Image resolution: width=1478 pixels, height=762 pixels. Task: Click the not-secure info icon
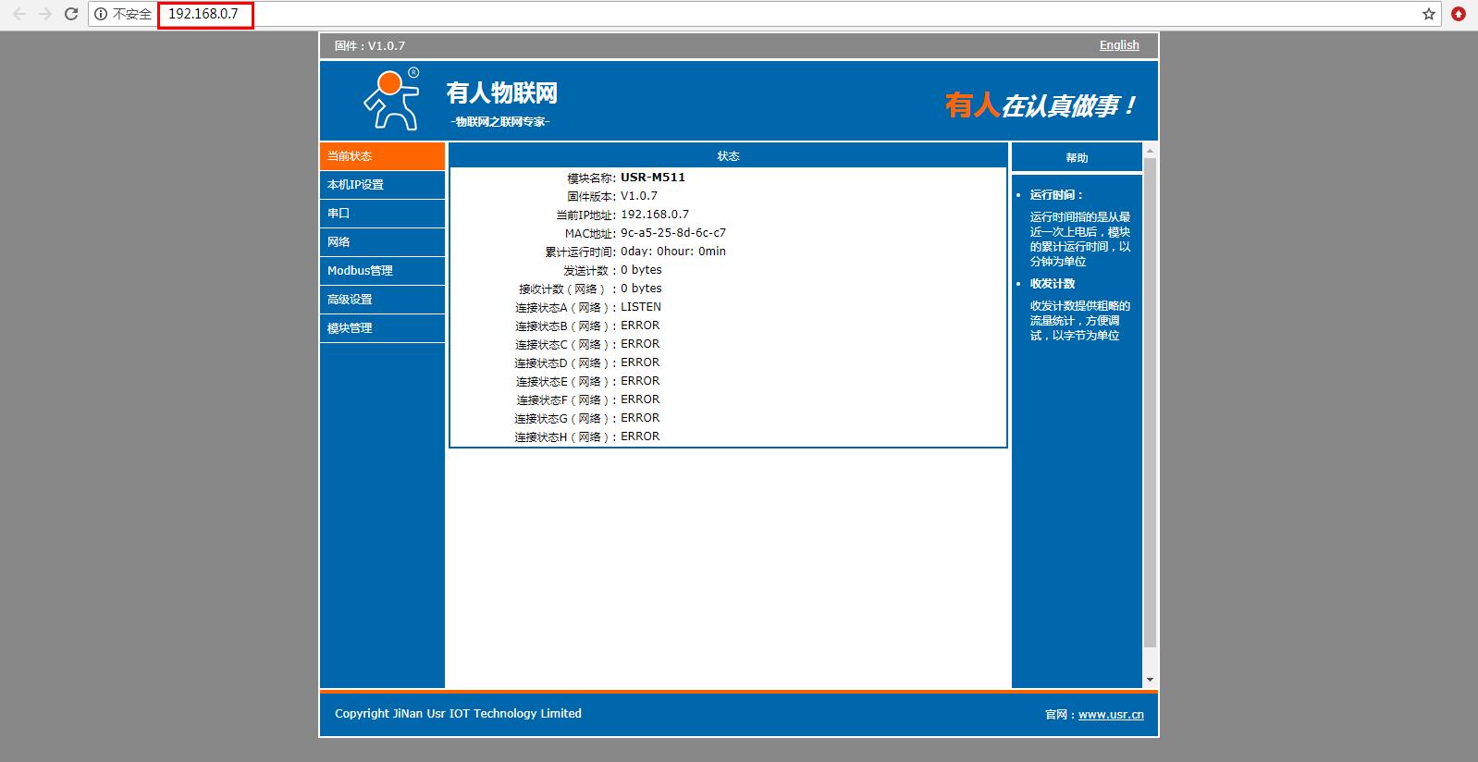click(x=101, y=14)
